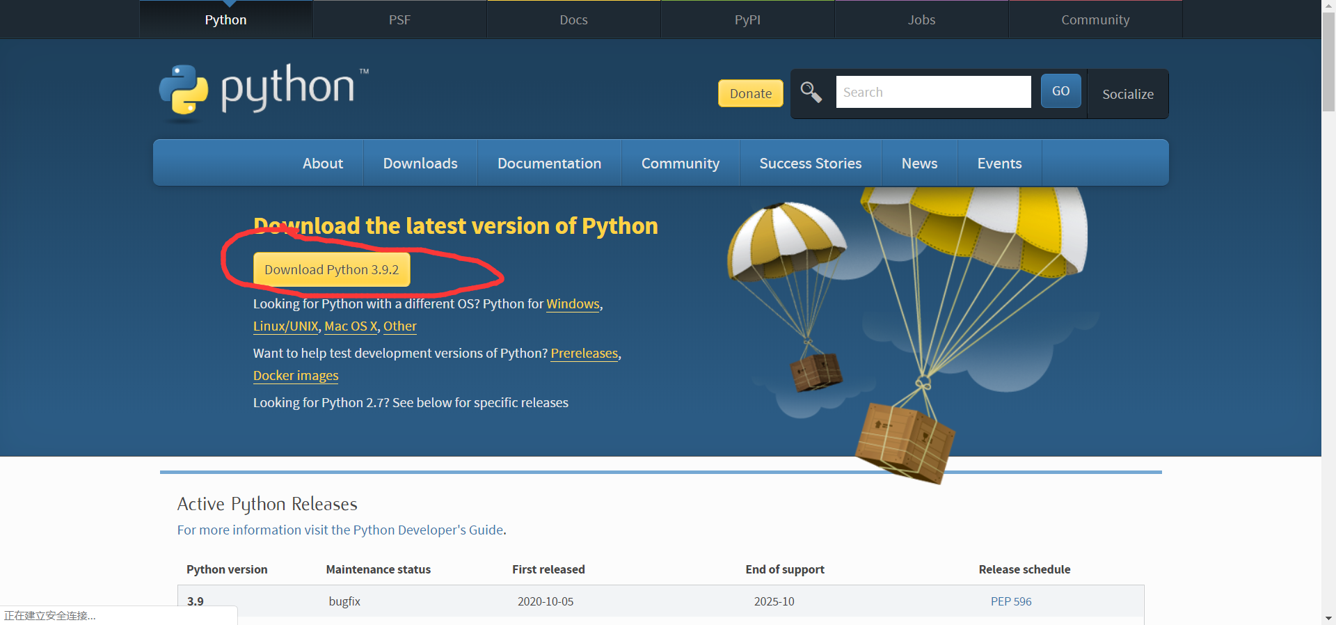Click the 'Maintenance status' column header
Image resolution: width=1336 pixels, height=625 pixels.
coord(379,569)
